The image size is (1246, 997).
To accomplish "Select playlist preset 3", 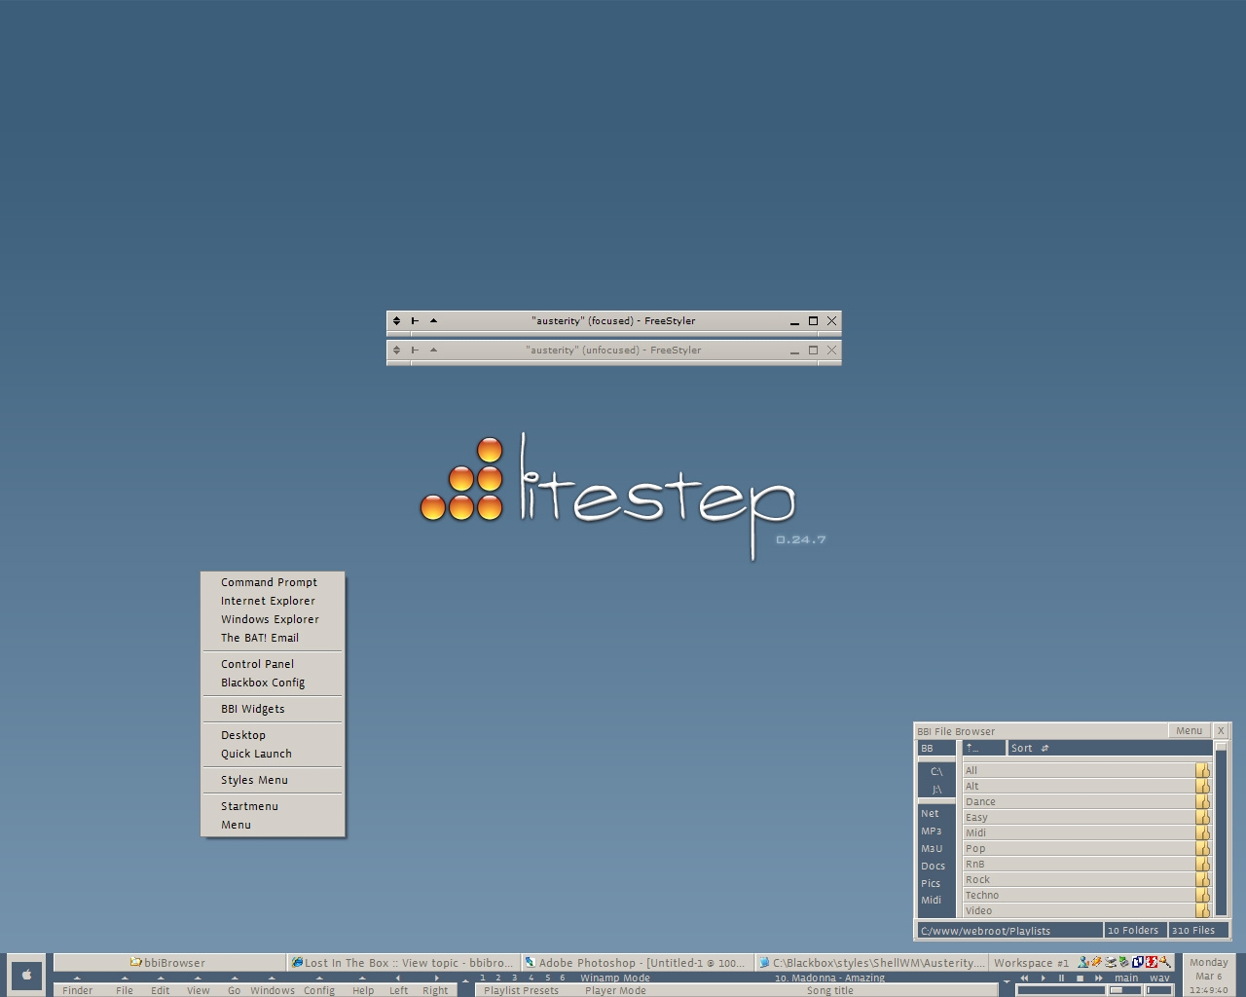I will tap(514, 978).
